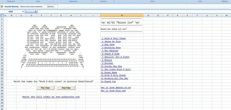Click inside the formula bar

134,11
